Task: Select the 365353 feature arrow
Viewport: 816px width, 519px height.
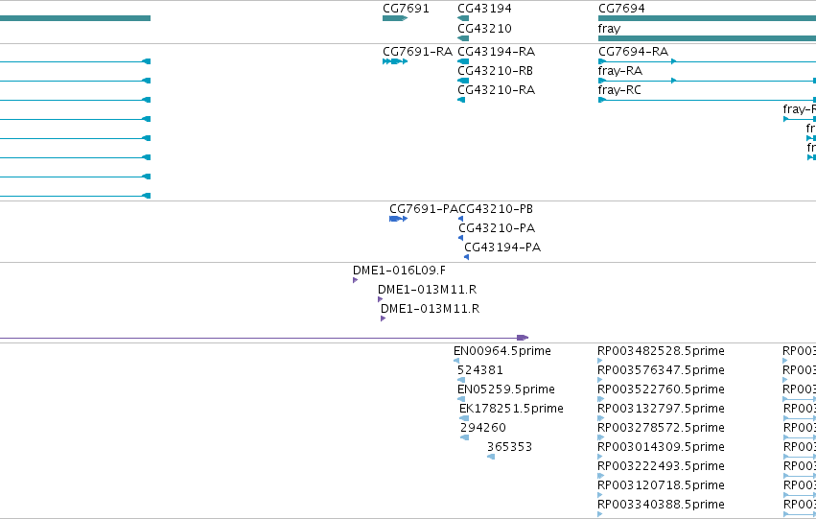Action: [x=491, y=457]
